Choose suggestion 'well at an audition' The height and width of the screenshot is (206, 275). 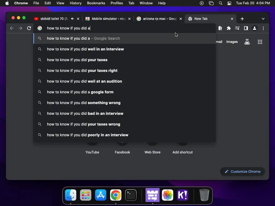pos(125,81)
